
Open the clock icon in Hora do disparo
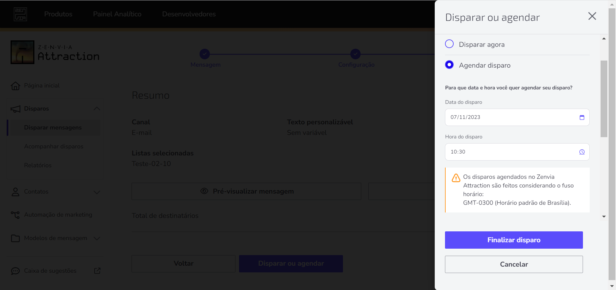582,152
